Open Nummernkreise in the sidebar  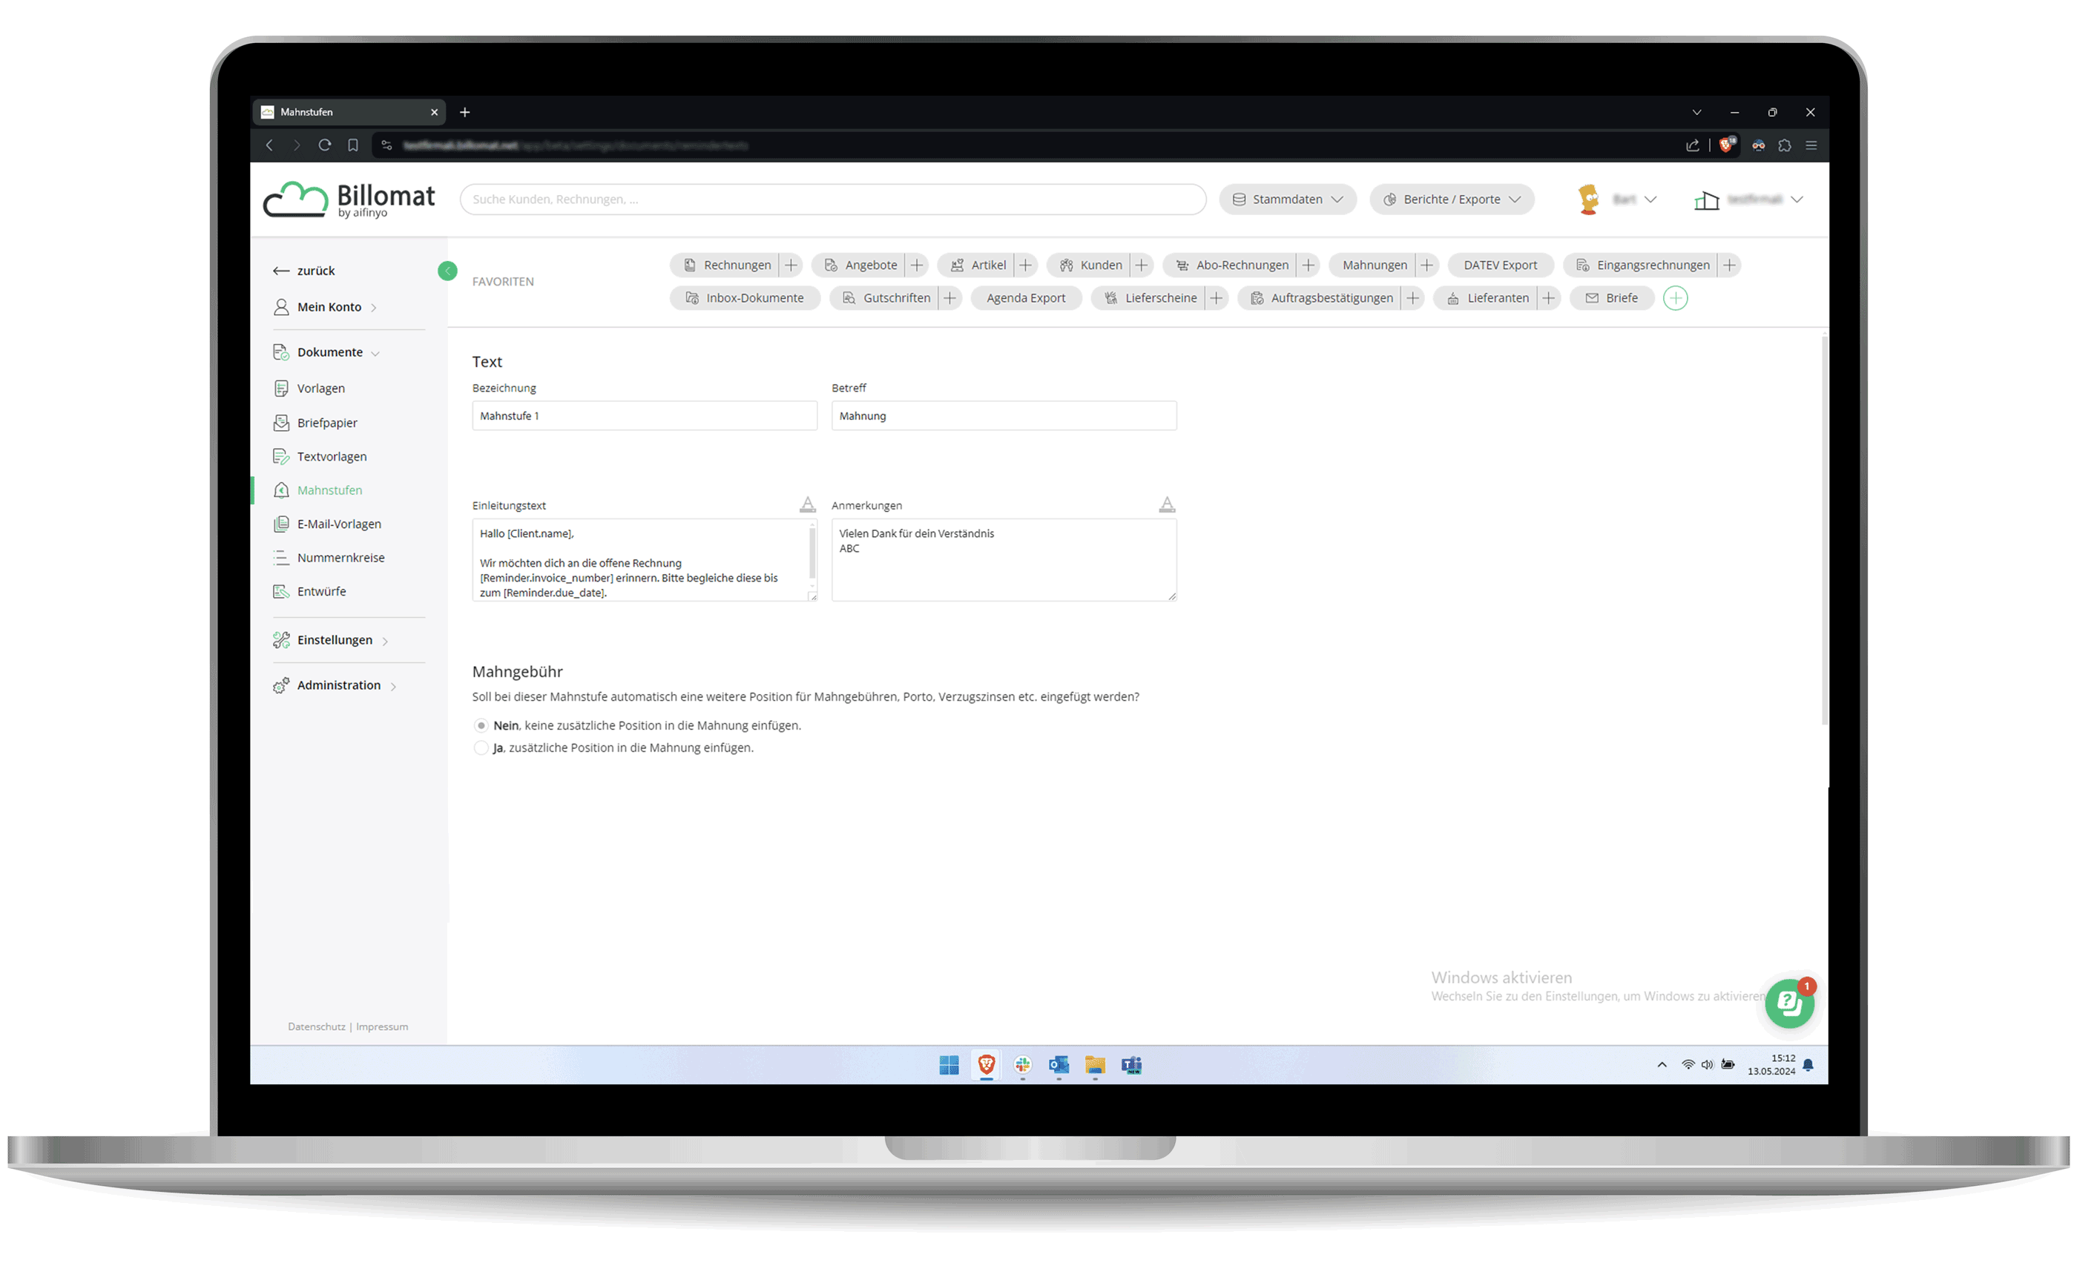(x=340, y=557)
